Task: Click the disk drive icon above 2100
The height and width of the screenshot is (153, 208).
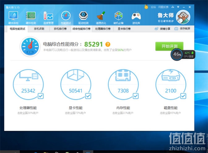Action: 171,75
